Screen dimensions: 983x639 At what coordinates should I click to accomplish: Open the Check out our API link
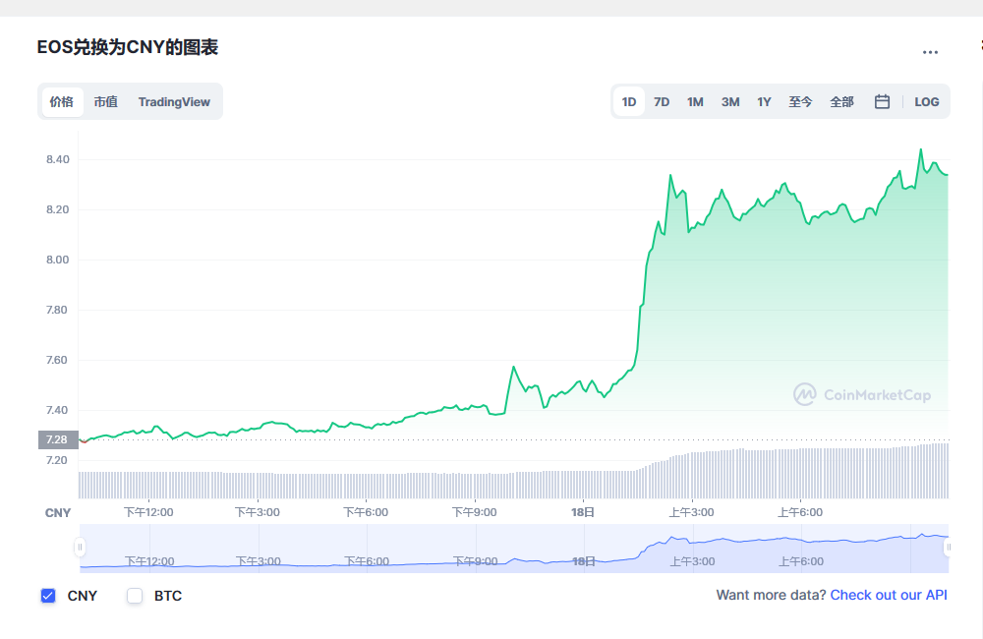[889, 595]
